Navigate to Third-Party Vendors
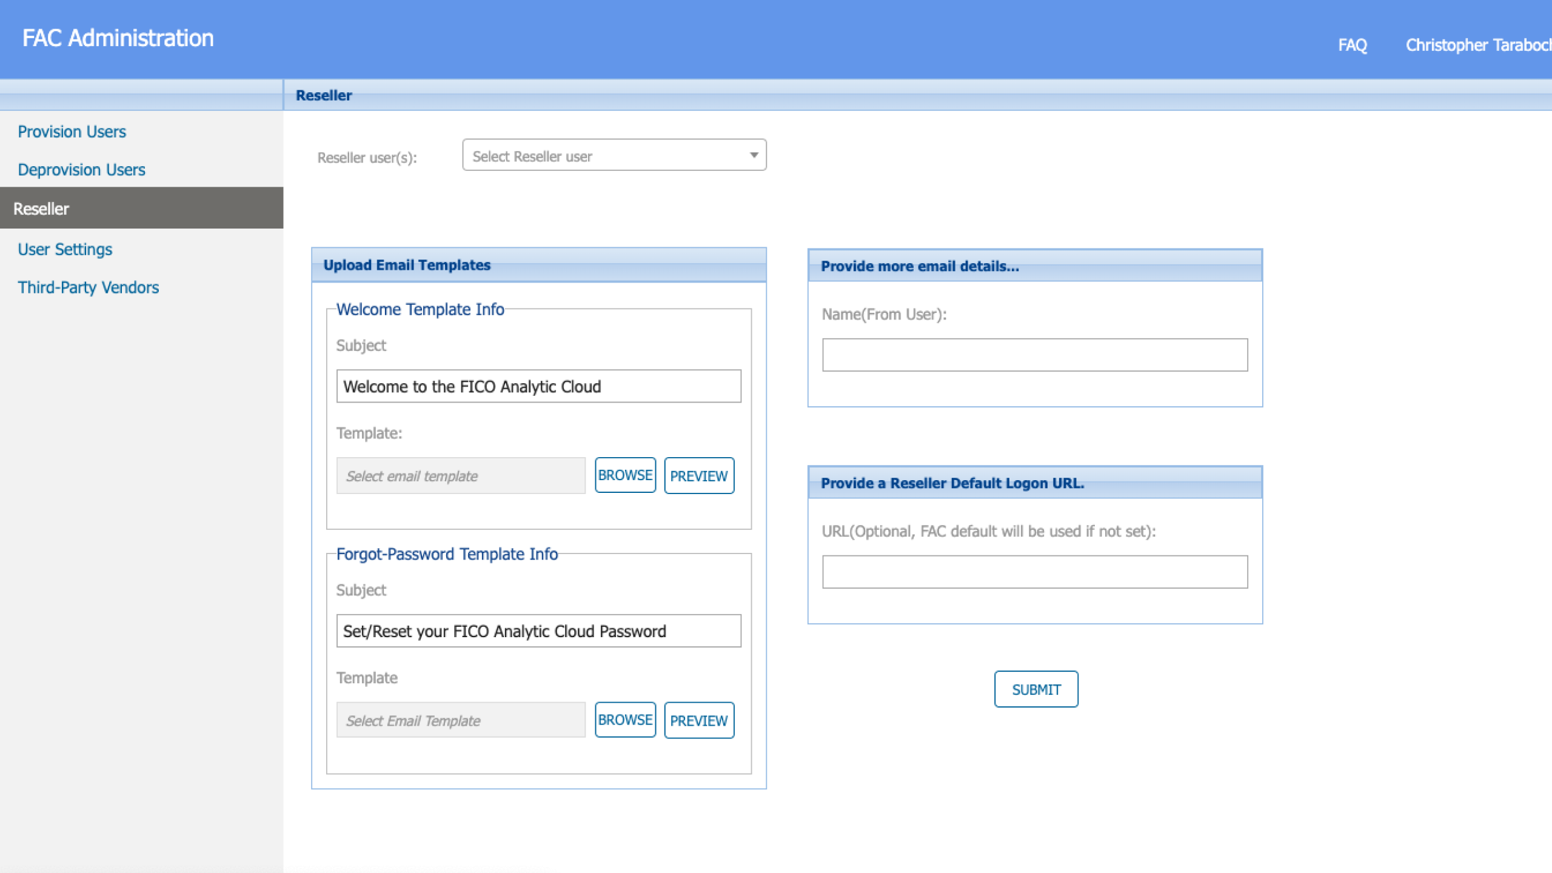Viewport: 1552px width, 873px height. [x=88, y=287]
